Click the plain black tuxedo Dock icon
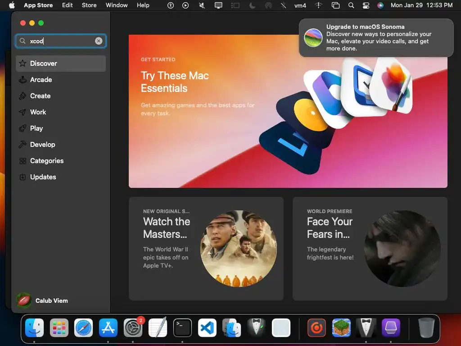The height and width of the screenshot is (346, 461). point(366,328)
